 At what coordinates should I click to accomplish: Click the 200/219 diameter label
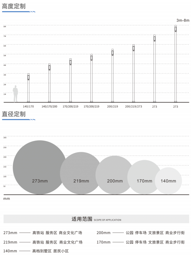tap(113, 107)
